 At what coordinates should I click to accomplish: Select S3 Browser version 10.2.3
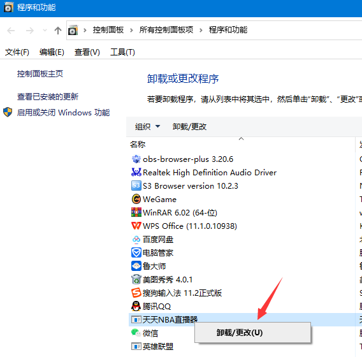(x=190, y=186)
